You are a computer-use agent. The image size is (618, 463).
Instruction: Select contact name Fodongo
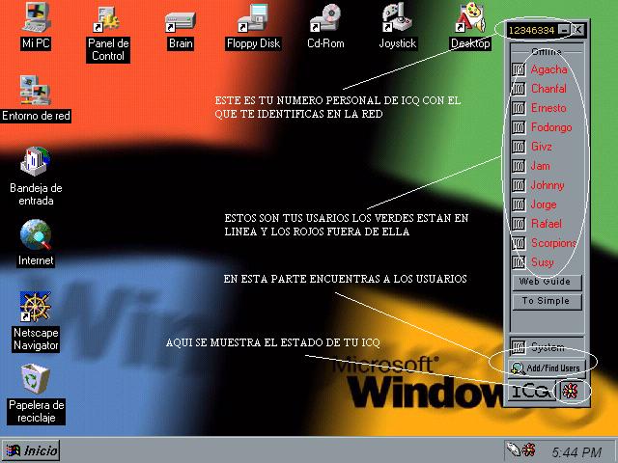pos(551,127)
